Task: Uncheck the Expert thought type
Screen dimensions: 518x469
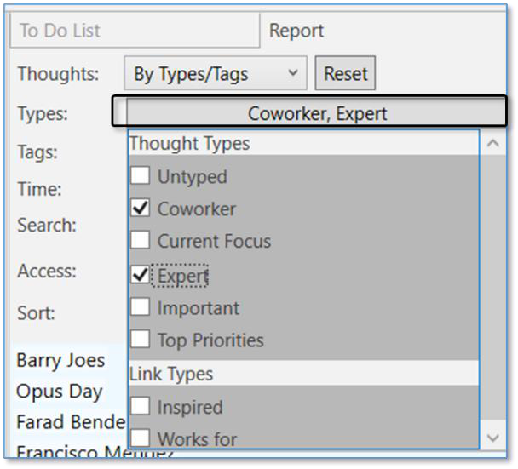Action: pyautogui.click(x=141, y=276)
